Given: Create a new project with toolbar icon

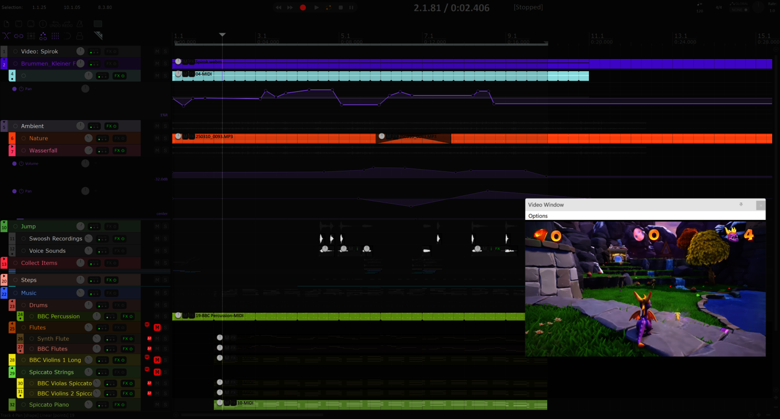Looking at the screenshot, I should tap(7, 24).
